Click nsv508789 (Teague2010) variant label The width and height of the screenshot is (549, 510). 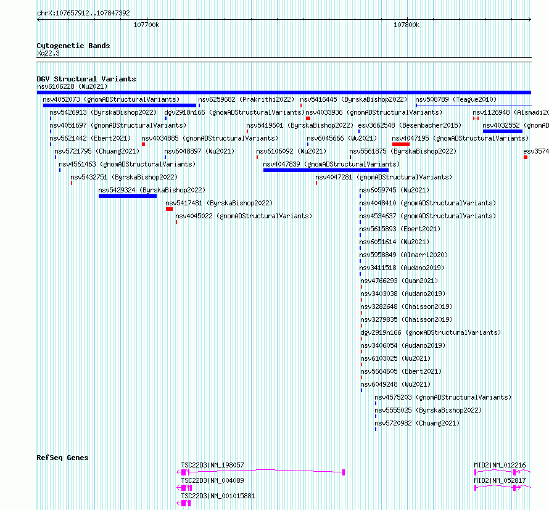[x=456, y=99]
